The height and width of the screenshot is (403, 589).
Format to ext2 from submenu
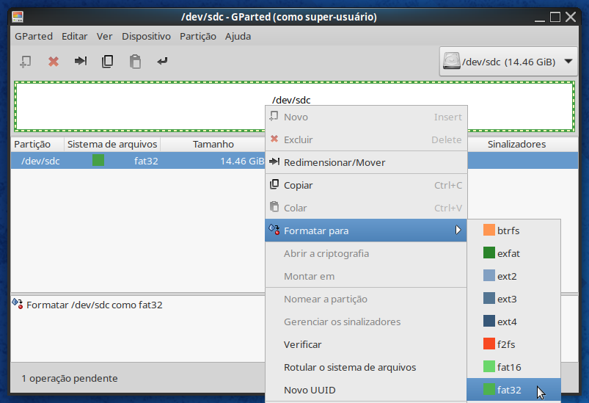[x=514, y=276]
